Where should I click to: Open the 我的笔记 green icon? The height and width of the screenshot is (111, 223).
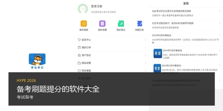coord(121,24)
